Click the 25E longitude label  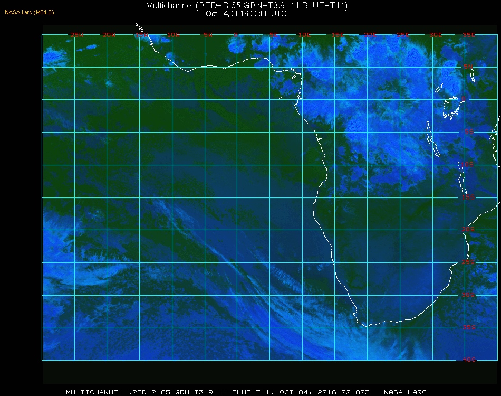pos(403,35)
